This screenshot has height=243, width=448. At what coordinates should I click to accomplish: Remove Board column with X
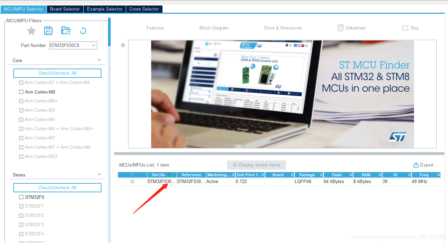click(x=292, y=175)
